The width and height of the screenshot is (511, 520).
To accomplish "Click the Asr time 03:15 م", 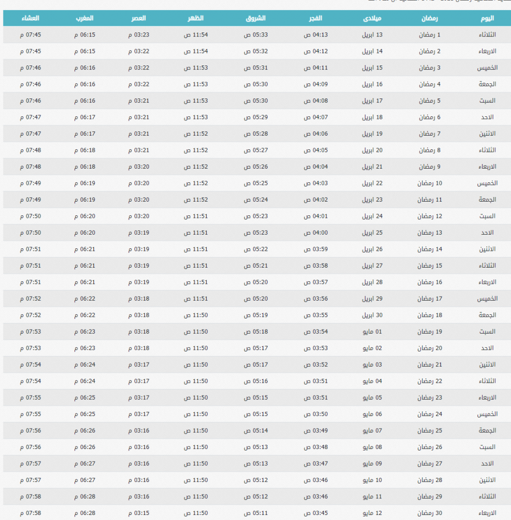I will (139, 513).
